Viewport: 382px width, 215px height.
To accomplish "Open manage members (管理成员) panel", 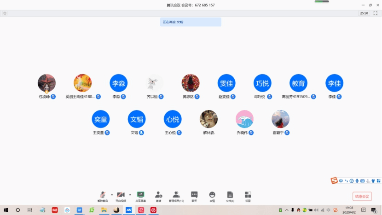I will (176, 196).
